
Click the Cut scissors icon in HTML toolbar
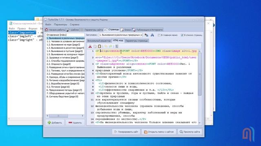click(x=90, y=46)
